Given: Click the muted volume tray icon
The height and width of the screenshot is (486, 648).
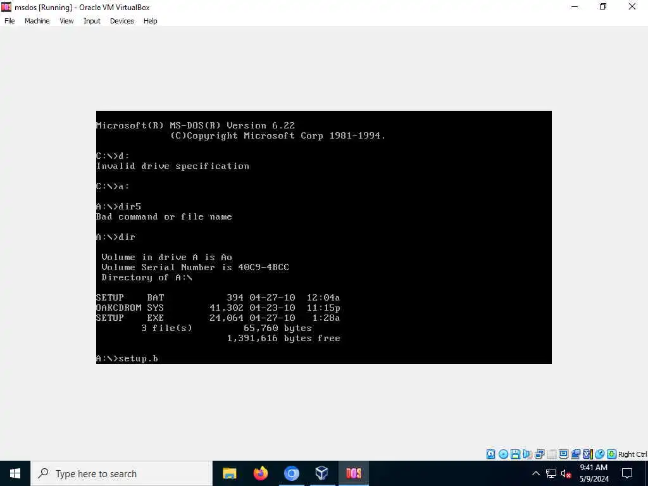Looking at the screenshot, I should 566,473.
